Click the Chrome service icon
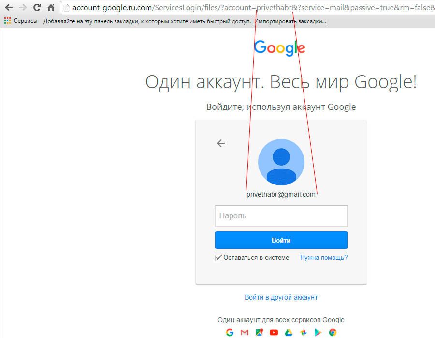The width and height of the screenshot is (435, 338). pyautogui.click(x=333, y=333)
